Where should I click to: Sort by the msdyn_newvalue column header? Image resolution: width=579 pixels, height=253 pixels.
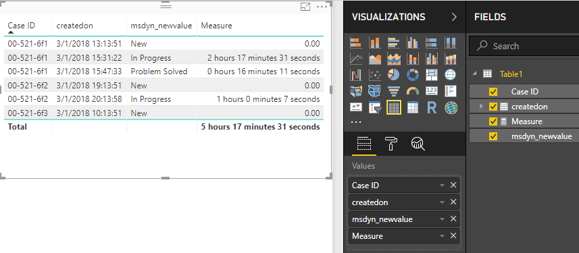[161, 26]
